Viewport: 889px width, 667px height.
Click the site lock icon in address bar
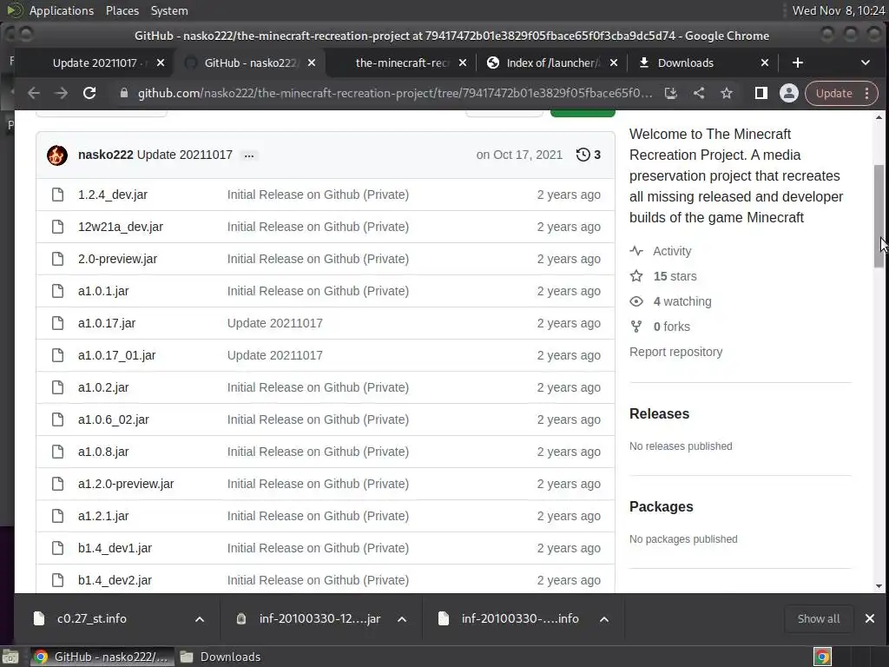coord(124,93)
